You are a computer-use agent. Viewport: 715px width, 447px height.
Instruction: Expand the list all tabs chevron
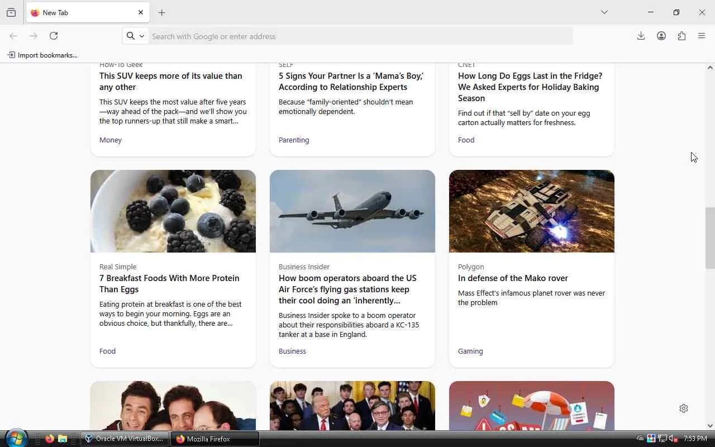pos(604,12)
